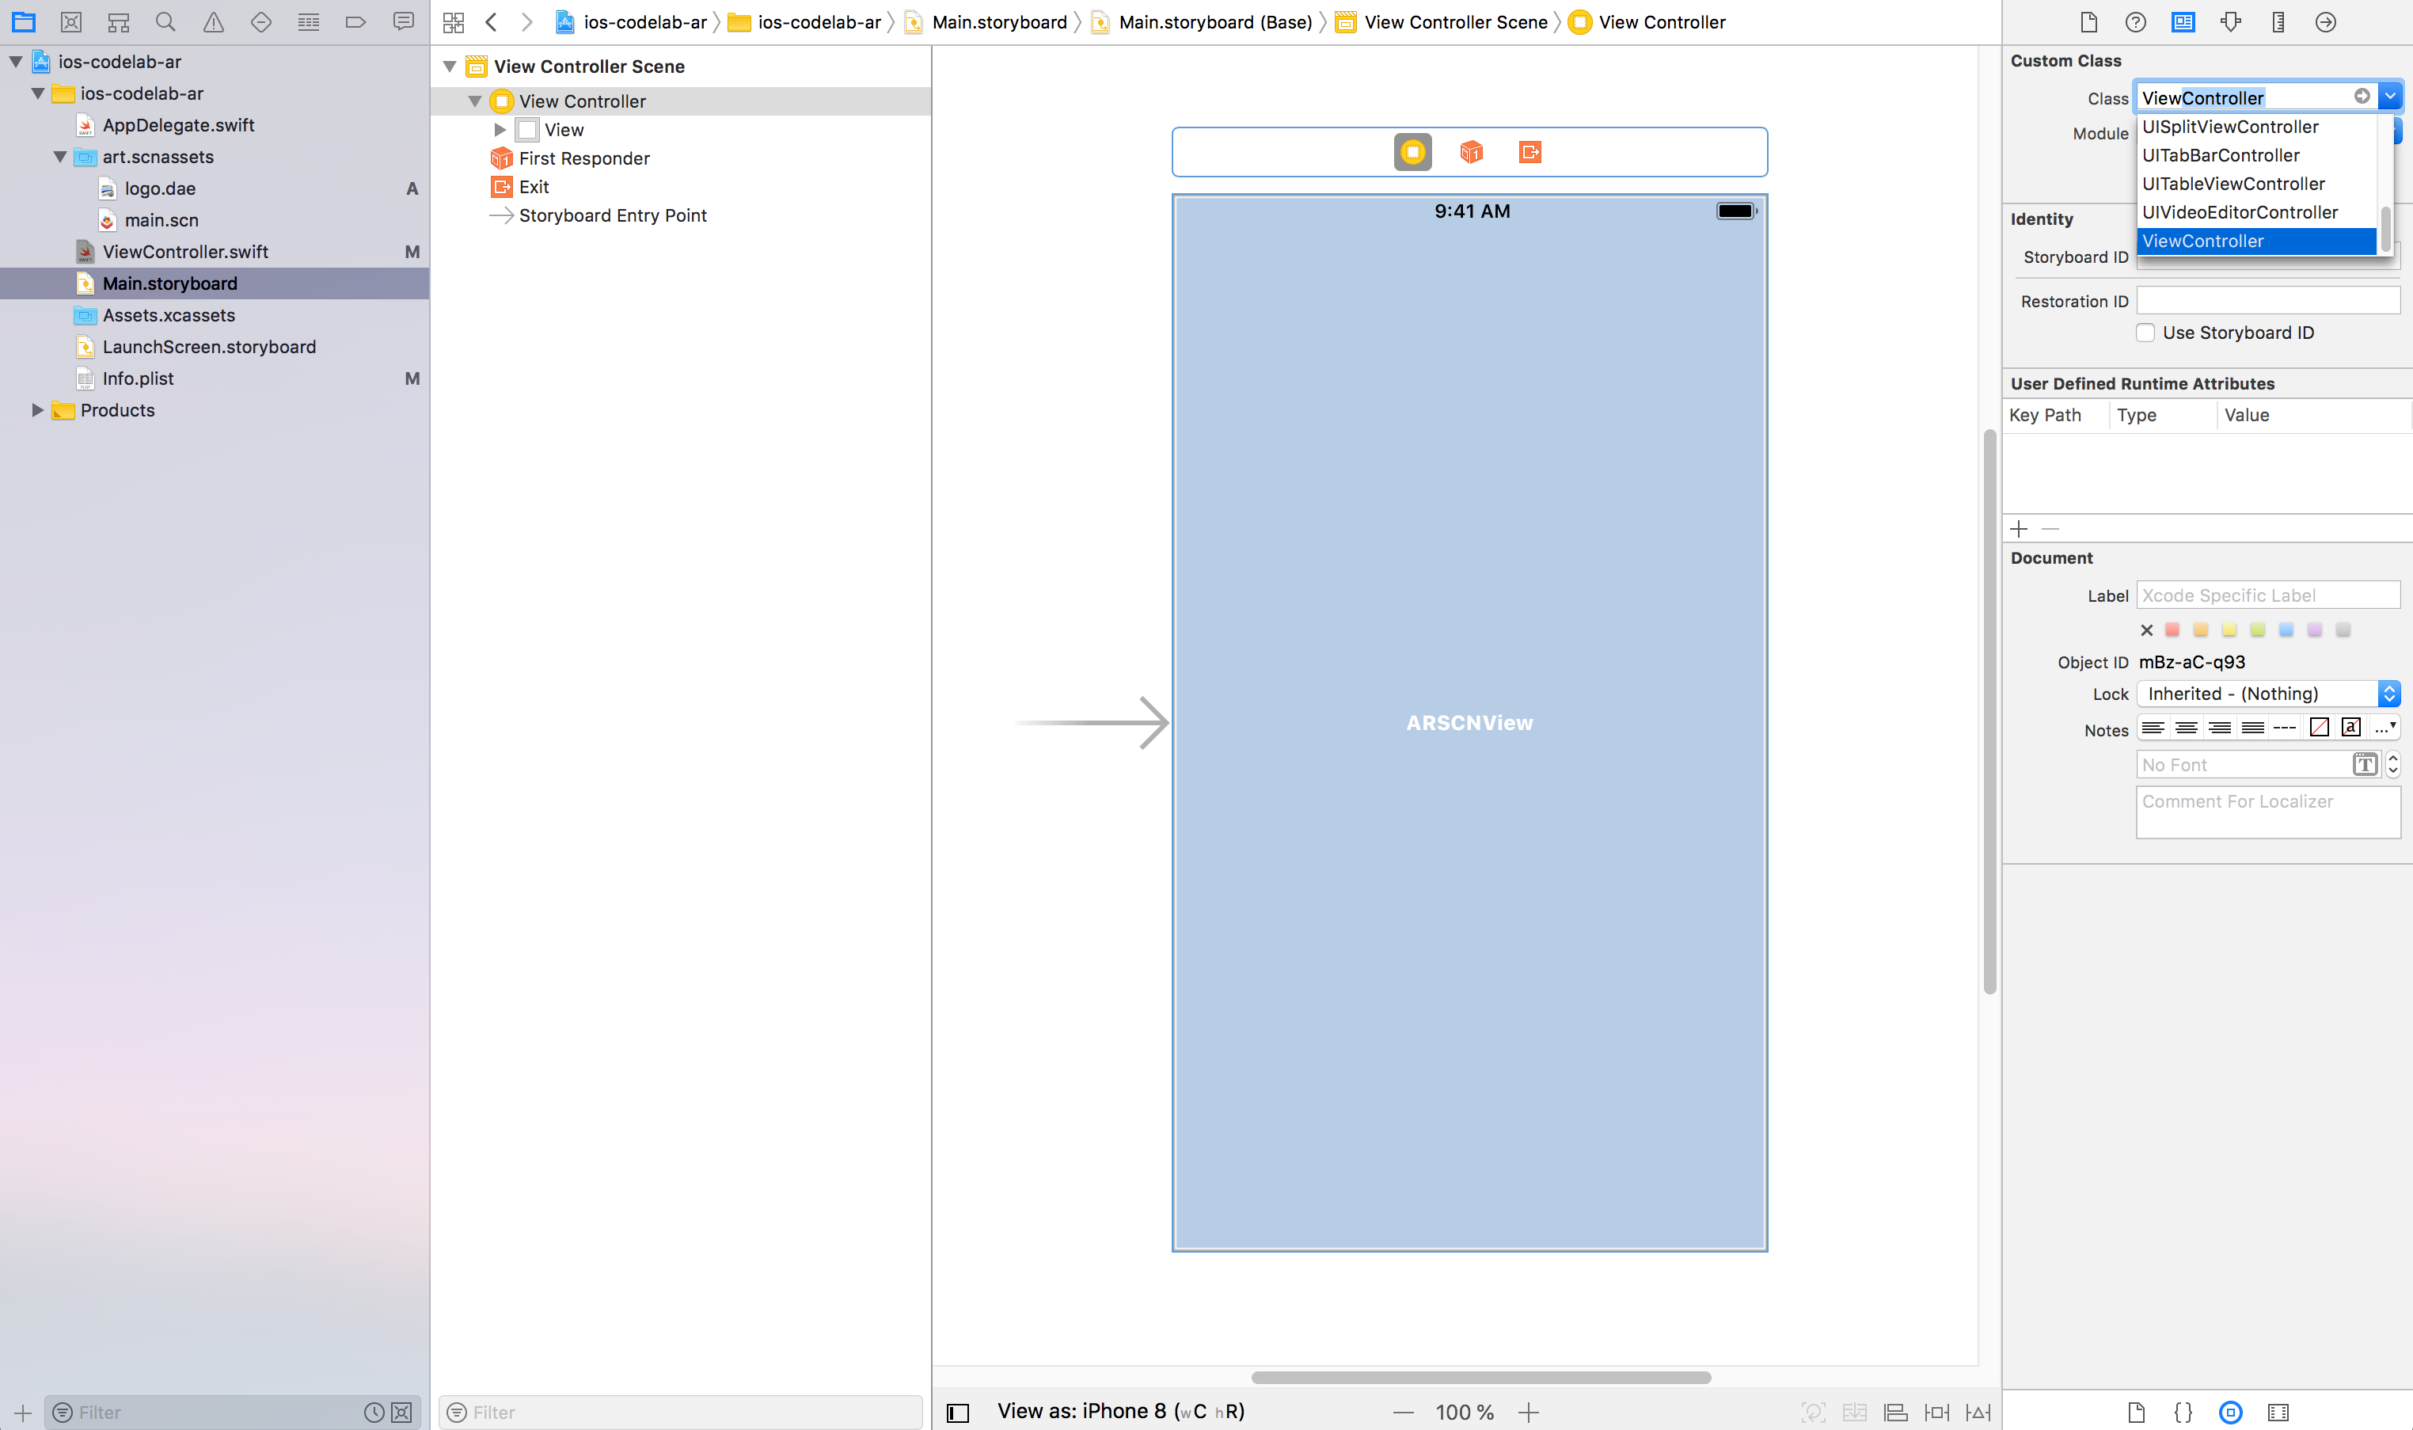Choose UITableViewController from class list
This screenshot has width=2413, height=1430.
[x=2232, y=184]
